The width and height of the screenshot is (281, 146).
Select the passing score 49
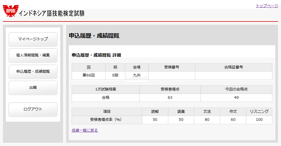pos(236,98)
